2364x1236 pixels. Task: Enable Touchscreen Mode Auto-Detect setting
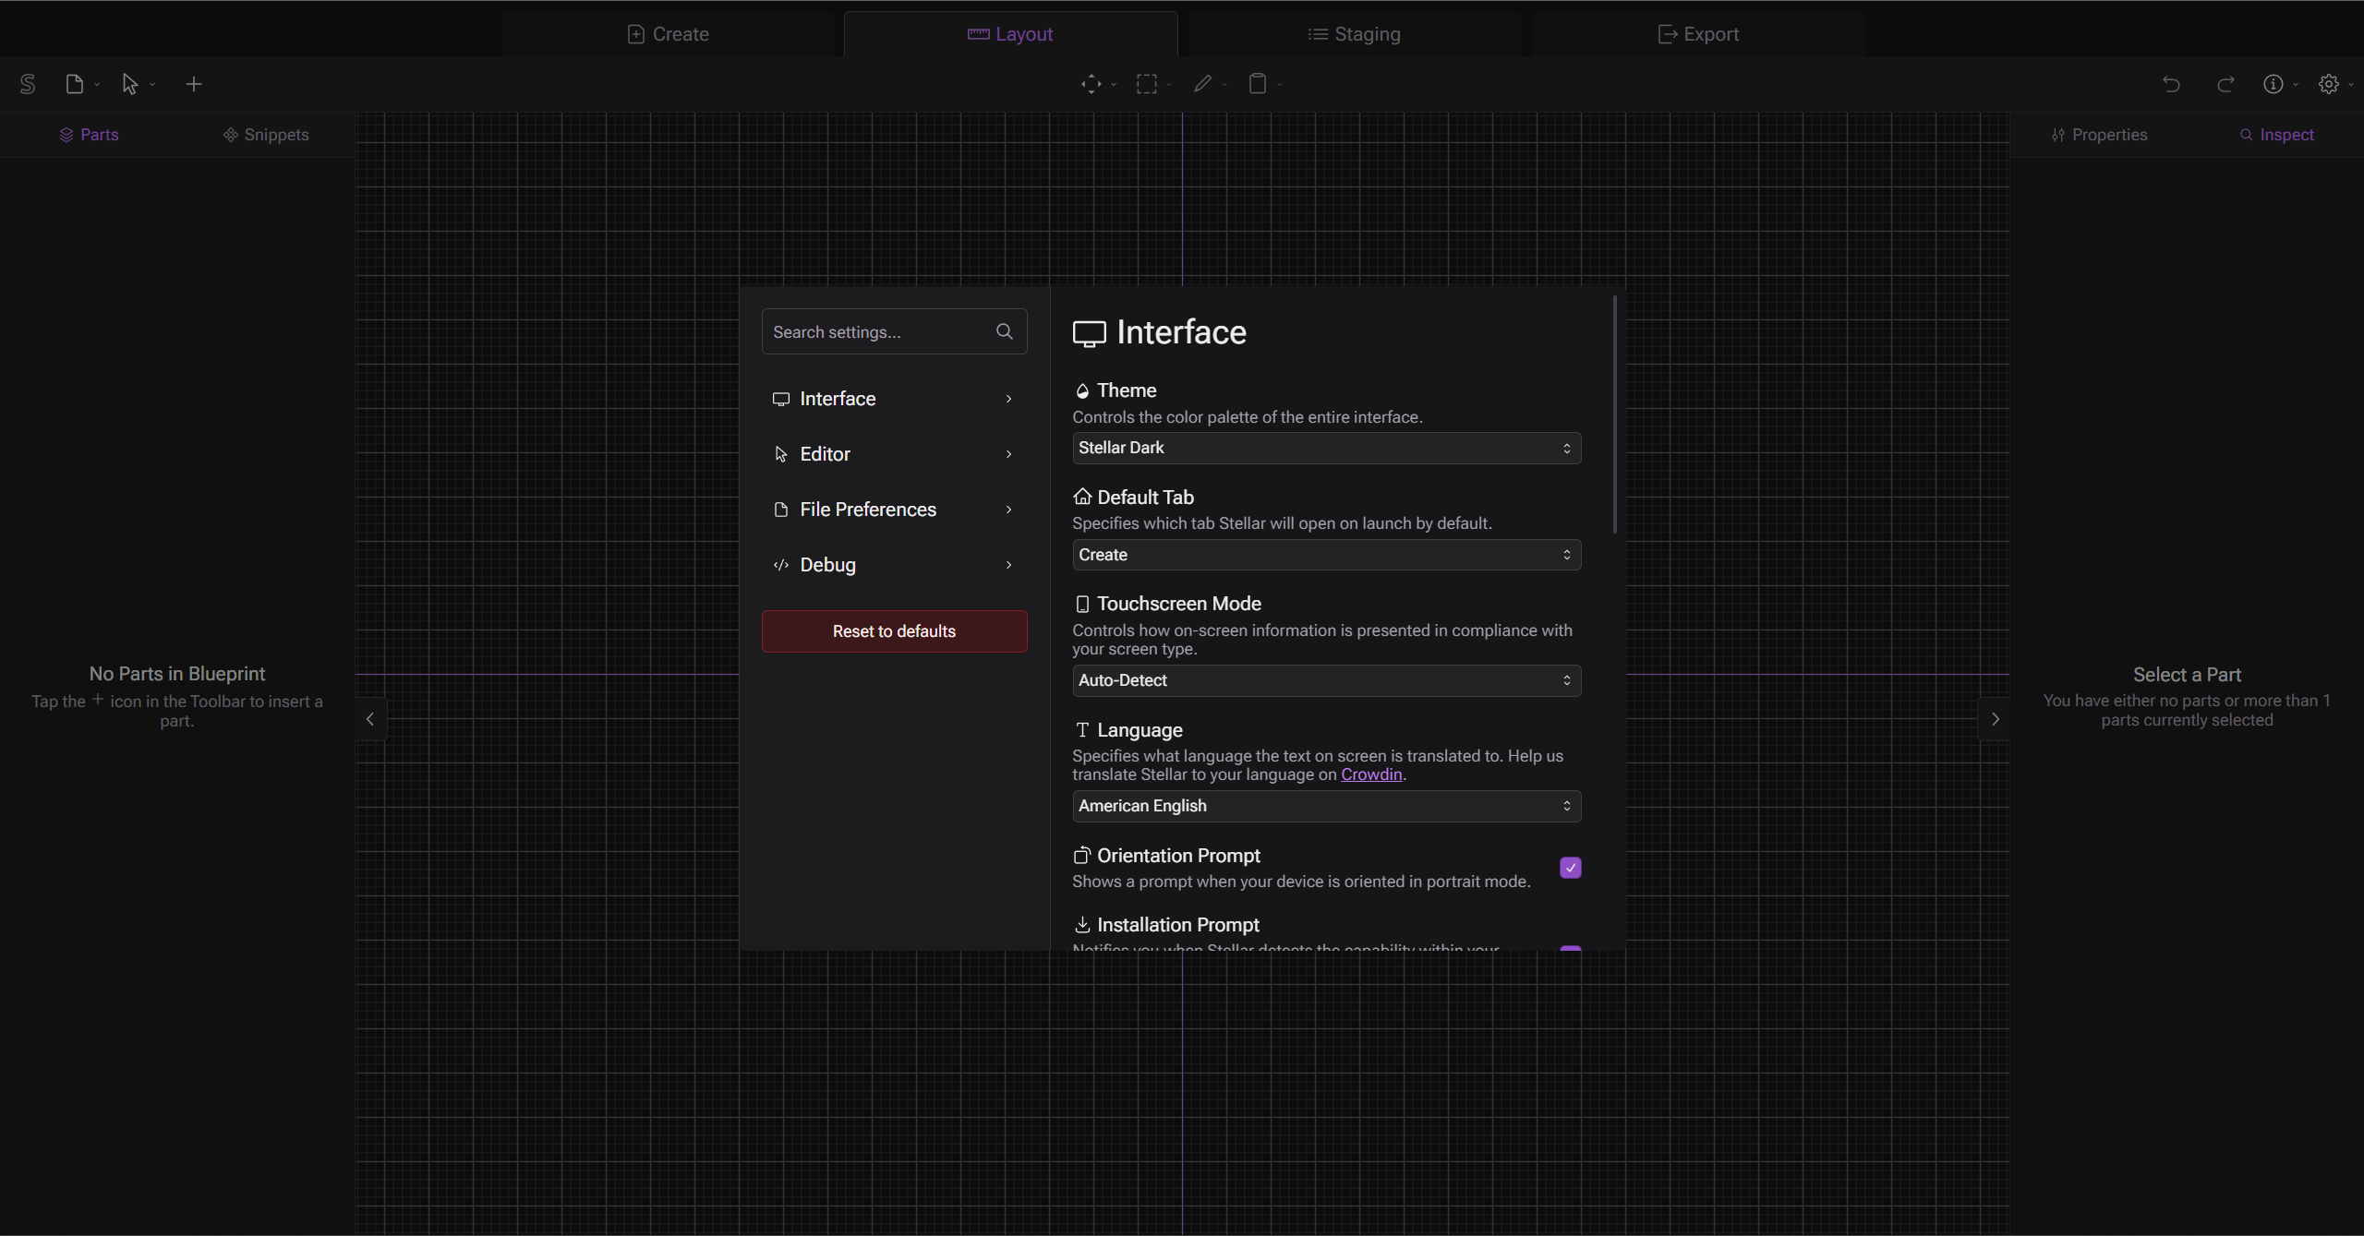pyautogui.click(x=1324, y=679)
